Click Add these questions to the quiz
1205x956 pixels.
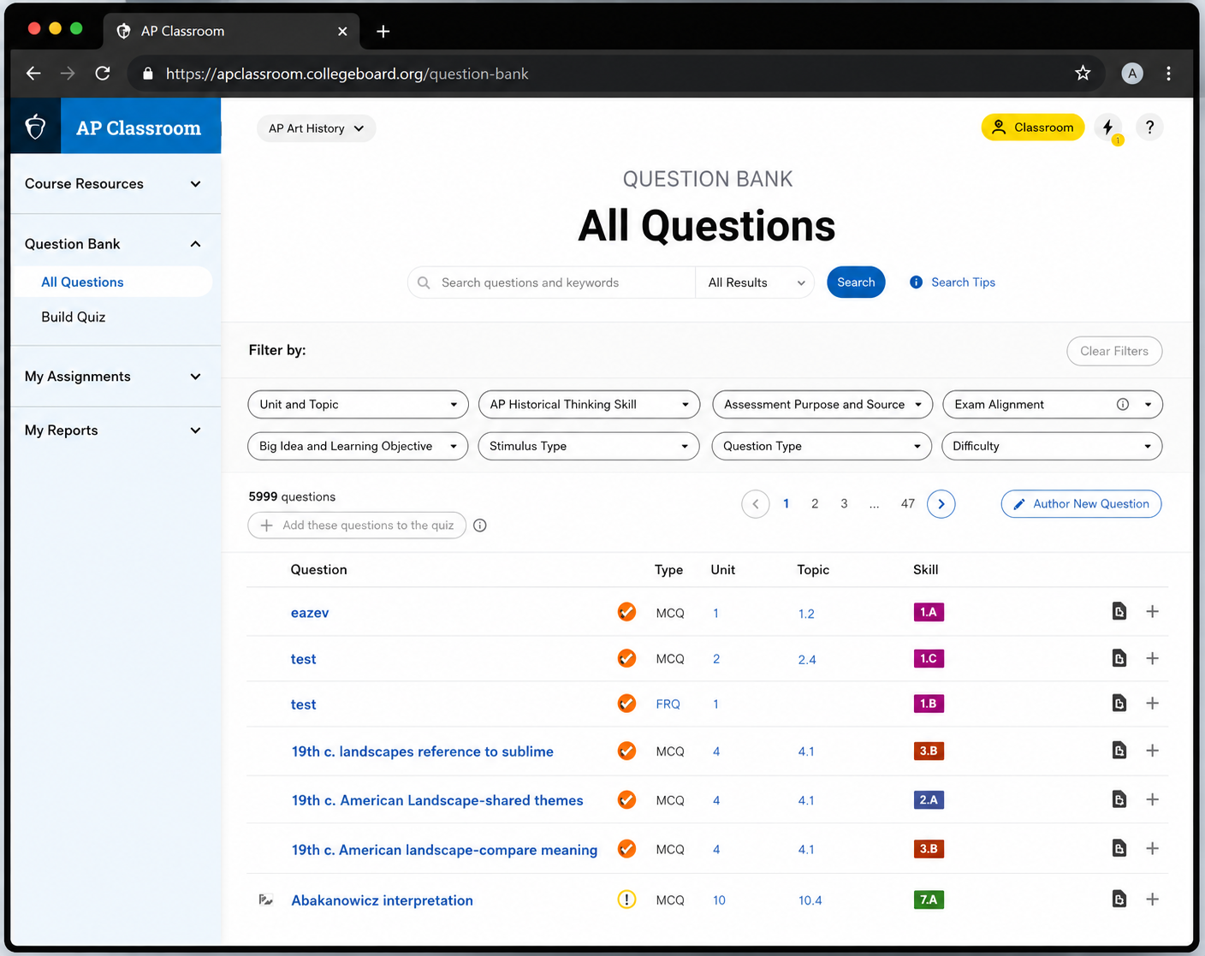(x=357, y=526)
